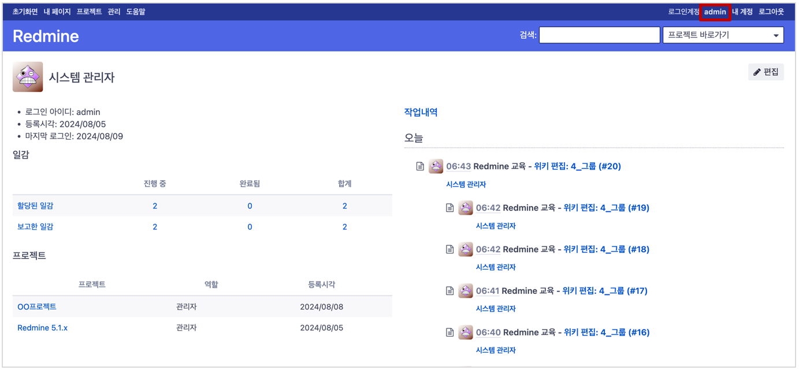799x370 pixels.
Task: Click 진행 중 count for 할당된 일감
Action: pyautogui.click(x=155, y=206)
